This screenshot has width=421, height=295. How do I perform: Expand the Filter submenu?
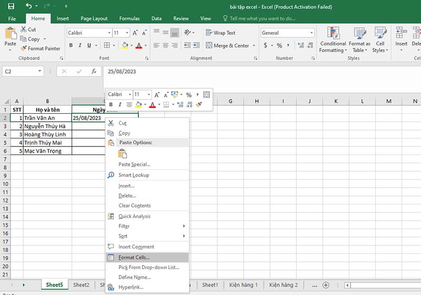[x=147, y=226]
